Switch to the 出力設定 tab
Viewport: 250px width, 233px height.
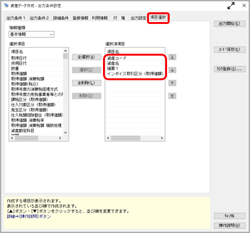(x=138, y=18)
